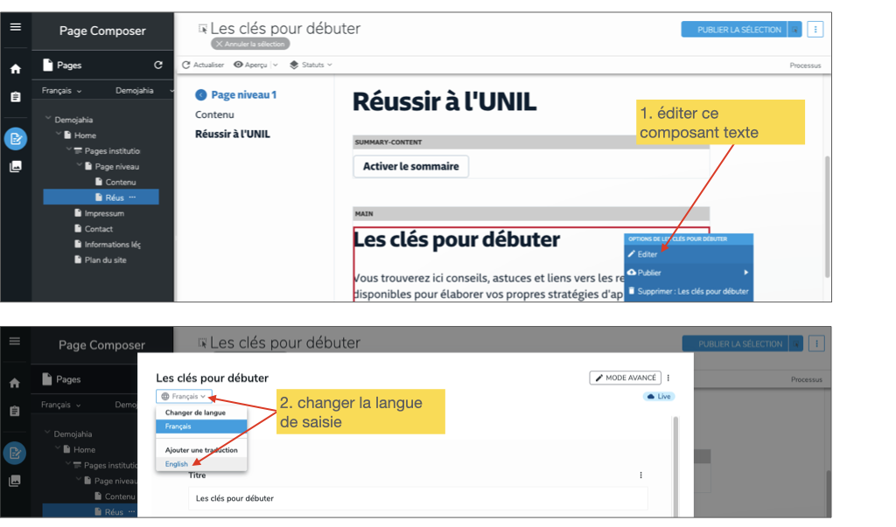The image size is (896, 527).
Task: Open the Statuts dropdown in upper toolbar
Action: coord(311,65)
